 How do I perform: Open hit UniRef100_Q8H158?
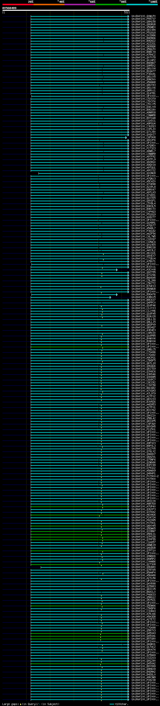(x=143, y=22)
